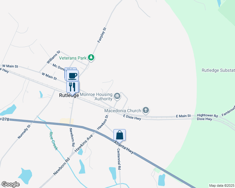The width and height of the screenshot is (235, 188).
Task: Click the Centennial Rd road label
Action: [119, 159]
